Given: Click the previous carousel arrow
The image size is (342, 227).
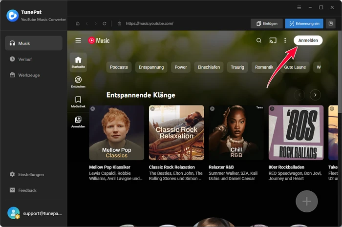Looking at the screenshot, I should click(299, 95).
